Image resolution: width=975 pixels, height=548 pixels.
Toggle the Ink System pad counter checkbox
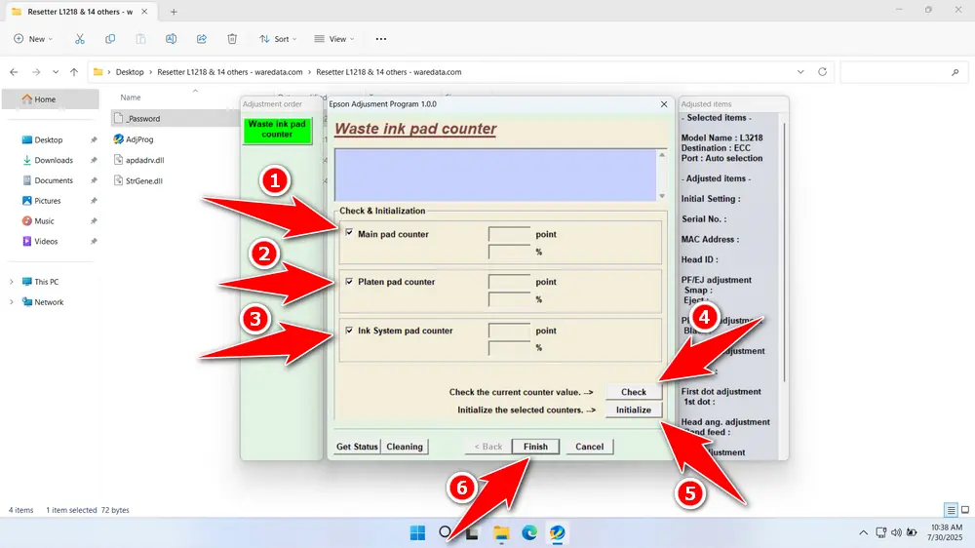coord(349,331)
